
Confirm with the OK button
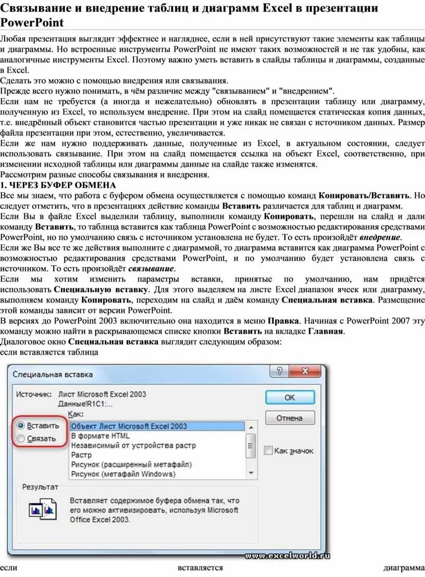pyautogui.click(x=290, y=397)
